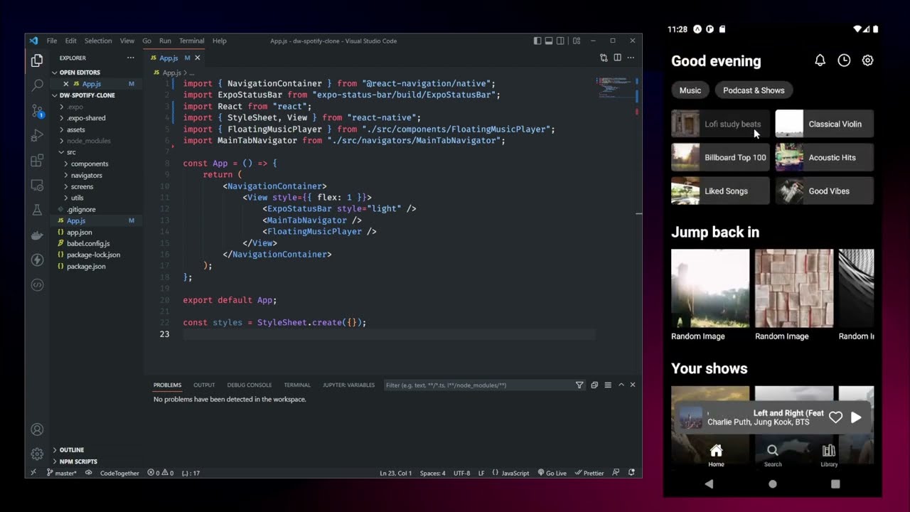Open the Remote Explorer view
Image resolution: width=910 pixels, height=512 pixels.
pyautogui.click(x=37, y=186)
